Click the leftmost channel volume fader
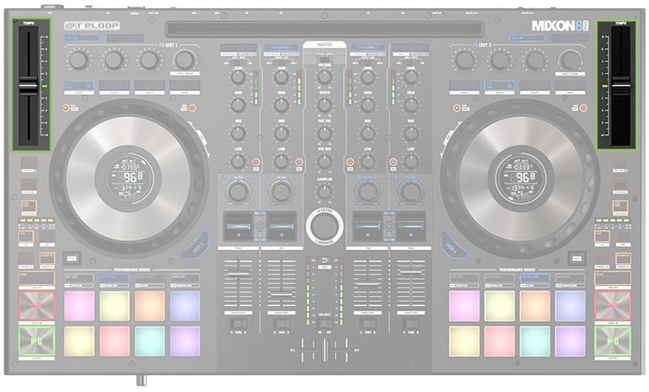The height and width of the screenshot is (392, 649). pyautogui.click(x=238, y=274)
